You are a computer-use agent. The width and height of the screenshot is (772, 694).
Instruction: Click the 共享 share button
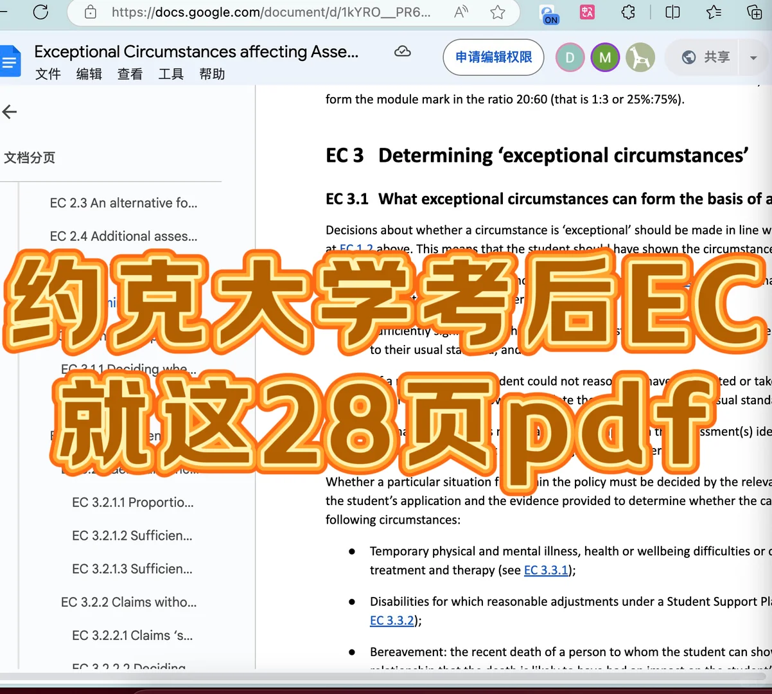705,57
